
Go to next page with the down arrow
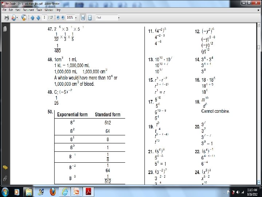point(38,18)
